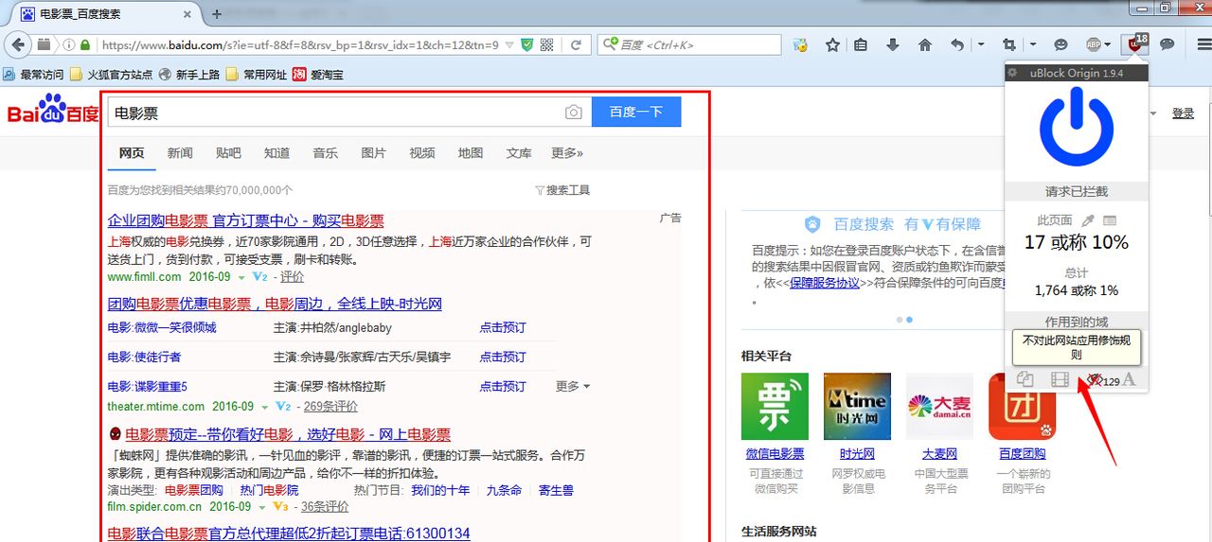Click the browser back button
The image size is (1212, 542).
(x=16, y=44)
